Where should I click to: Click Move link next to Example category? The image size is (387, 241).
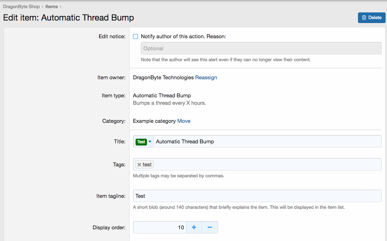[184, 121]
